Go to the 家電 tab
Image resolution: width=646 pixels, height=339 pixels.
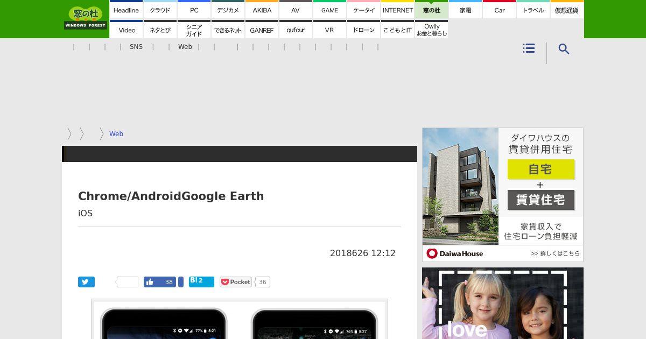coord(466,10)
